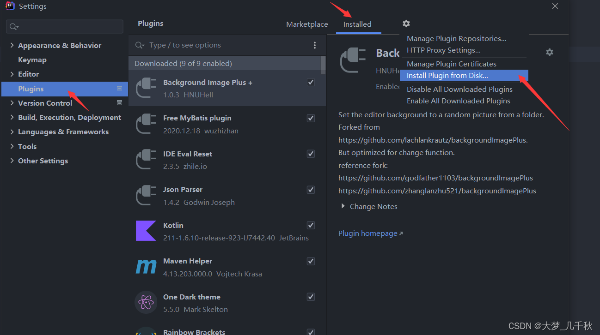Open the three-dot options menu in plugin search
This screenshot has width=600, height=335.
click(315, 45)
